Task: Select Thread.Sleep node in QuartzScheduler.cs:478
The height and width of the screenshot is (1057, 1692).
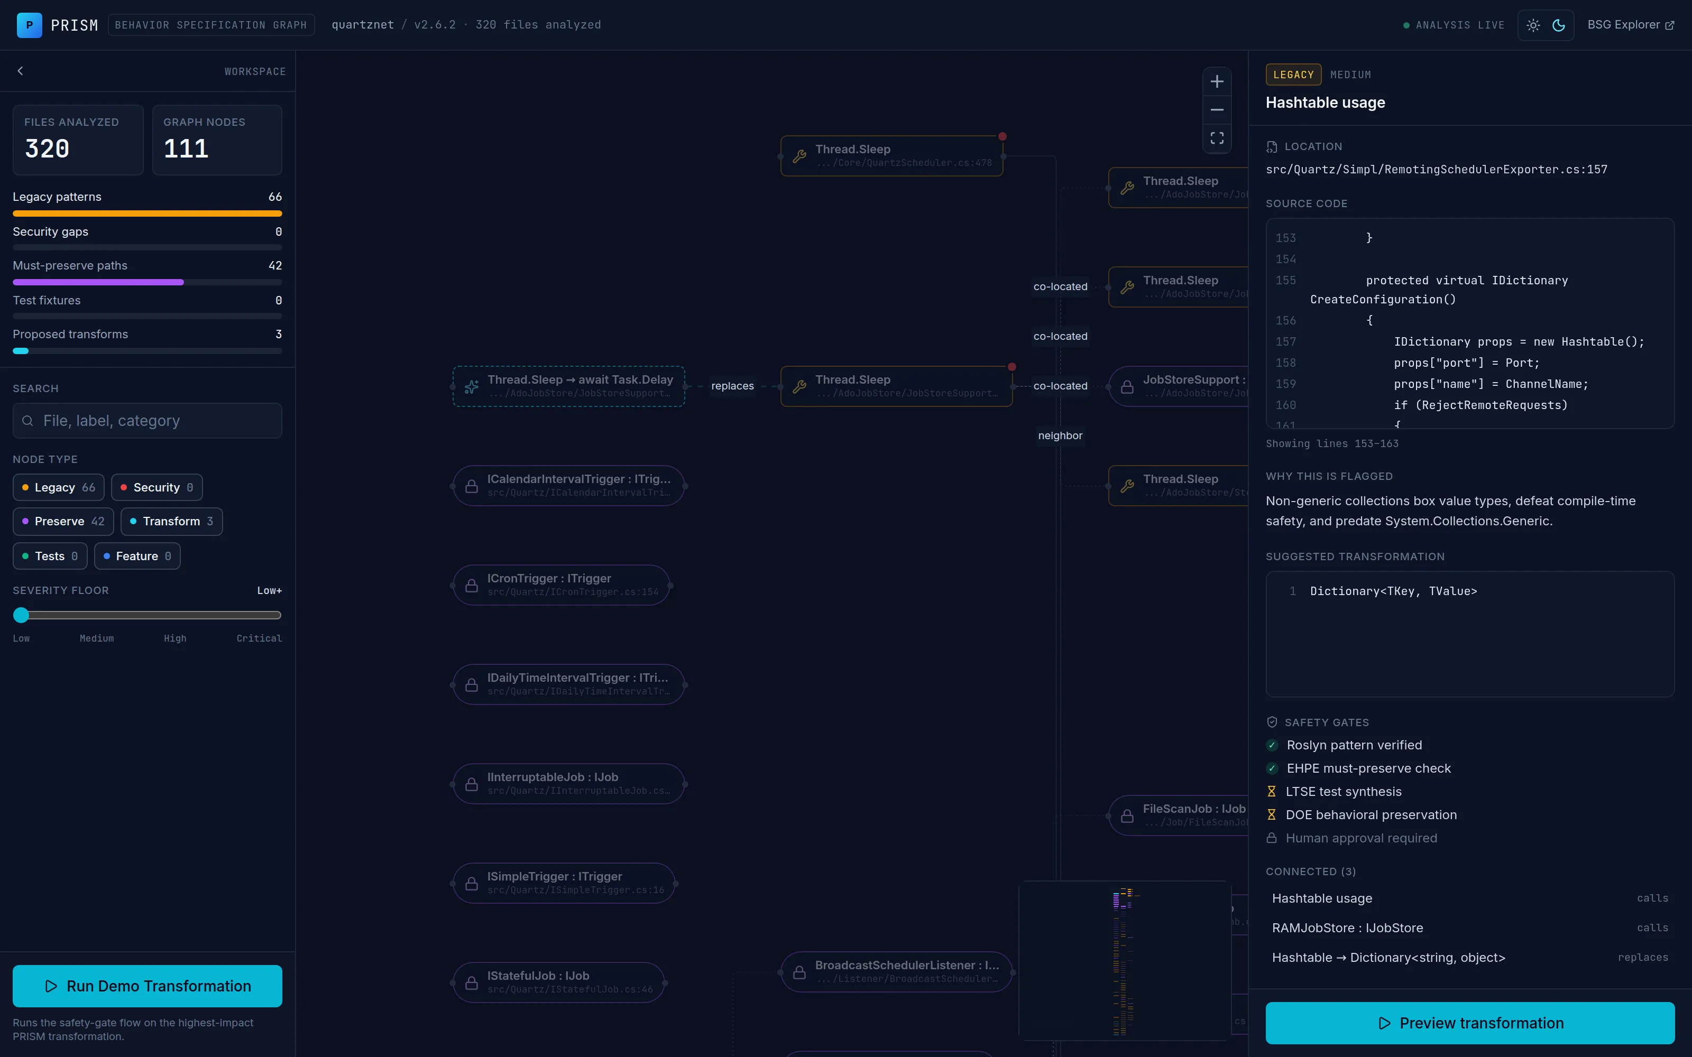Action: pos(891,156)
